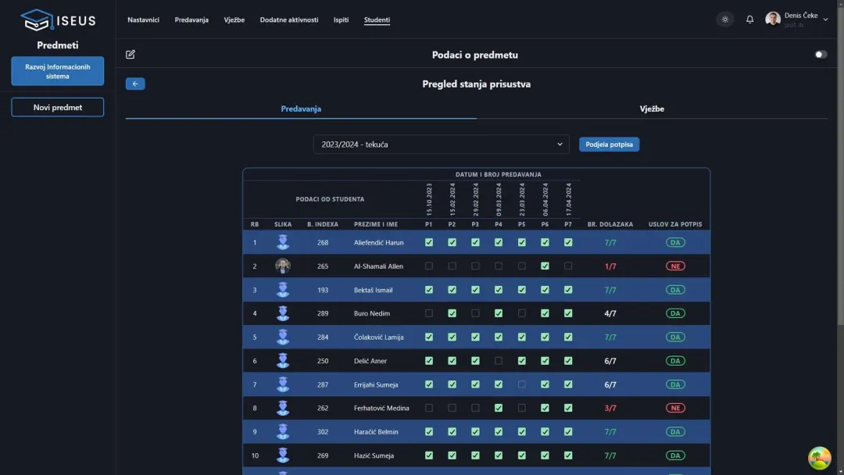Click Bektaš Ismail's student avatar icon
This screenshot has width=844, height=475.
(x=283, y=289)
